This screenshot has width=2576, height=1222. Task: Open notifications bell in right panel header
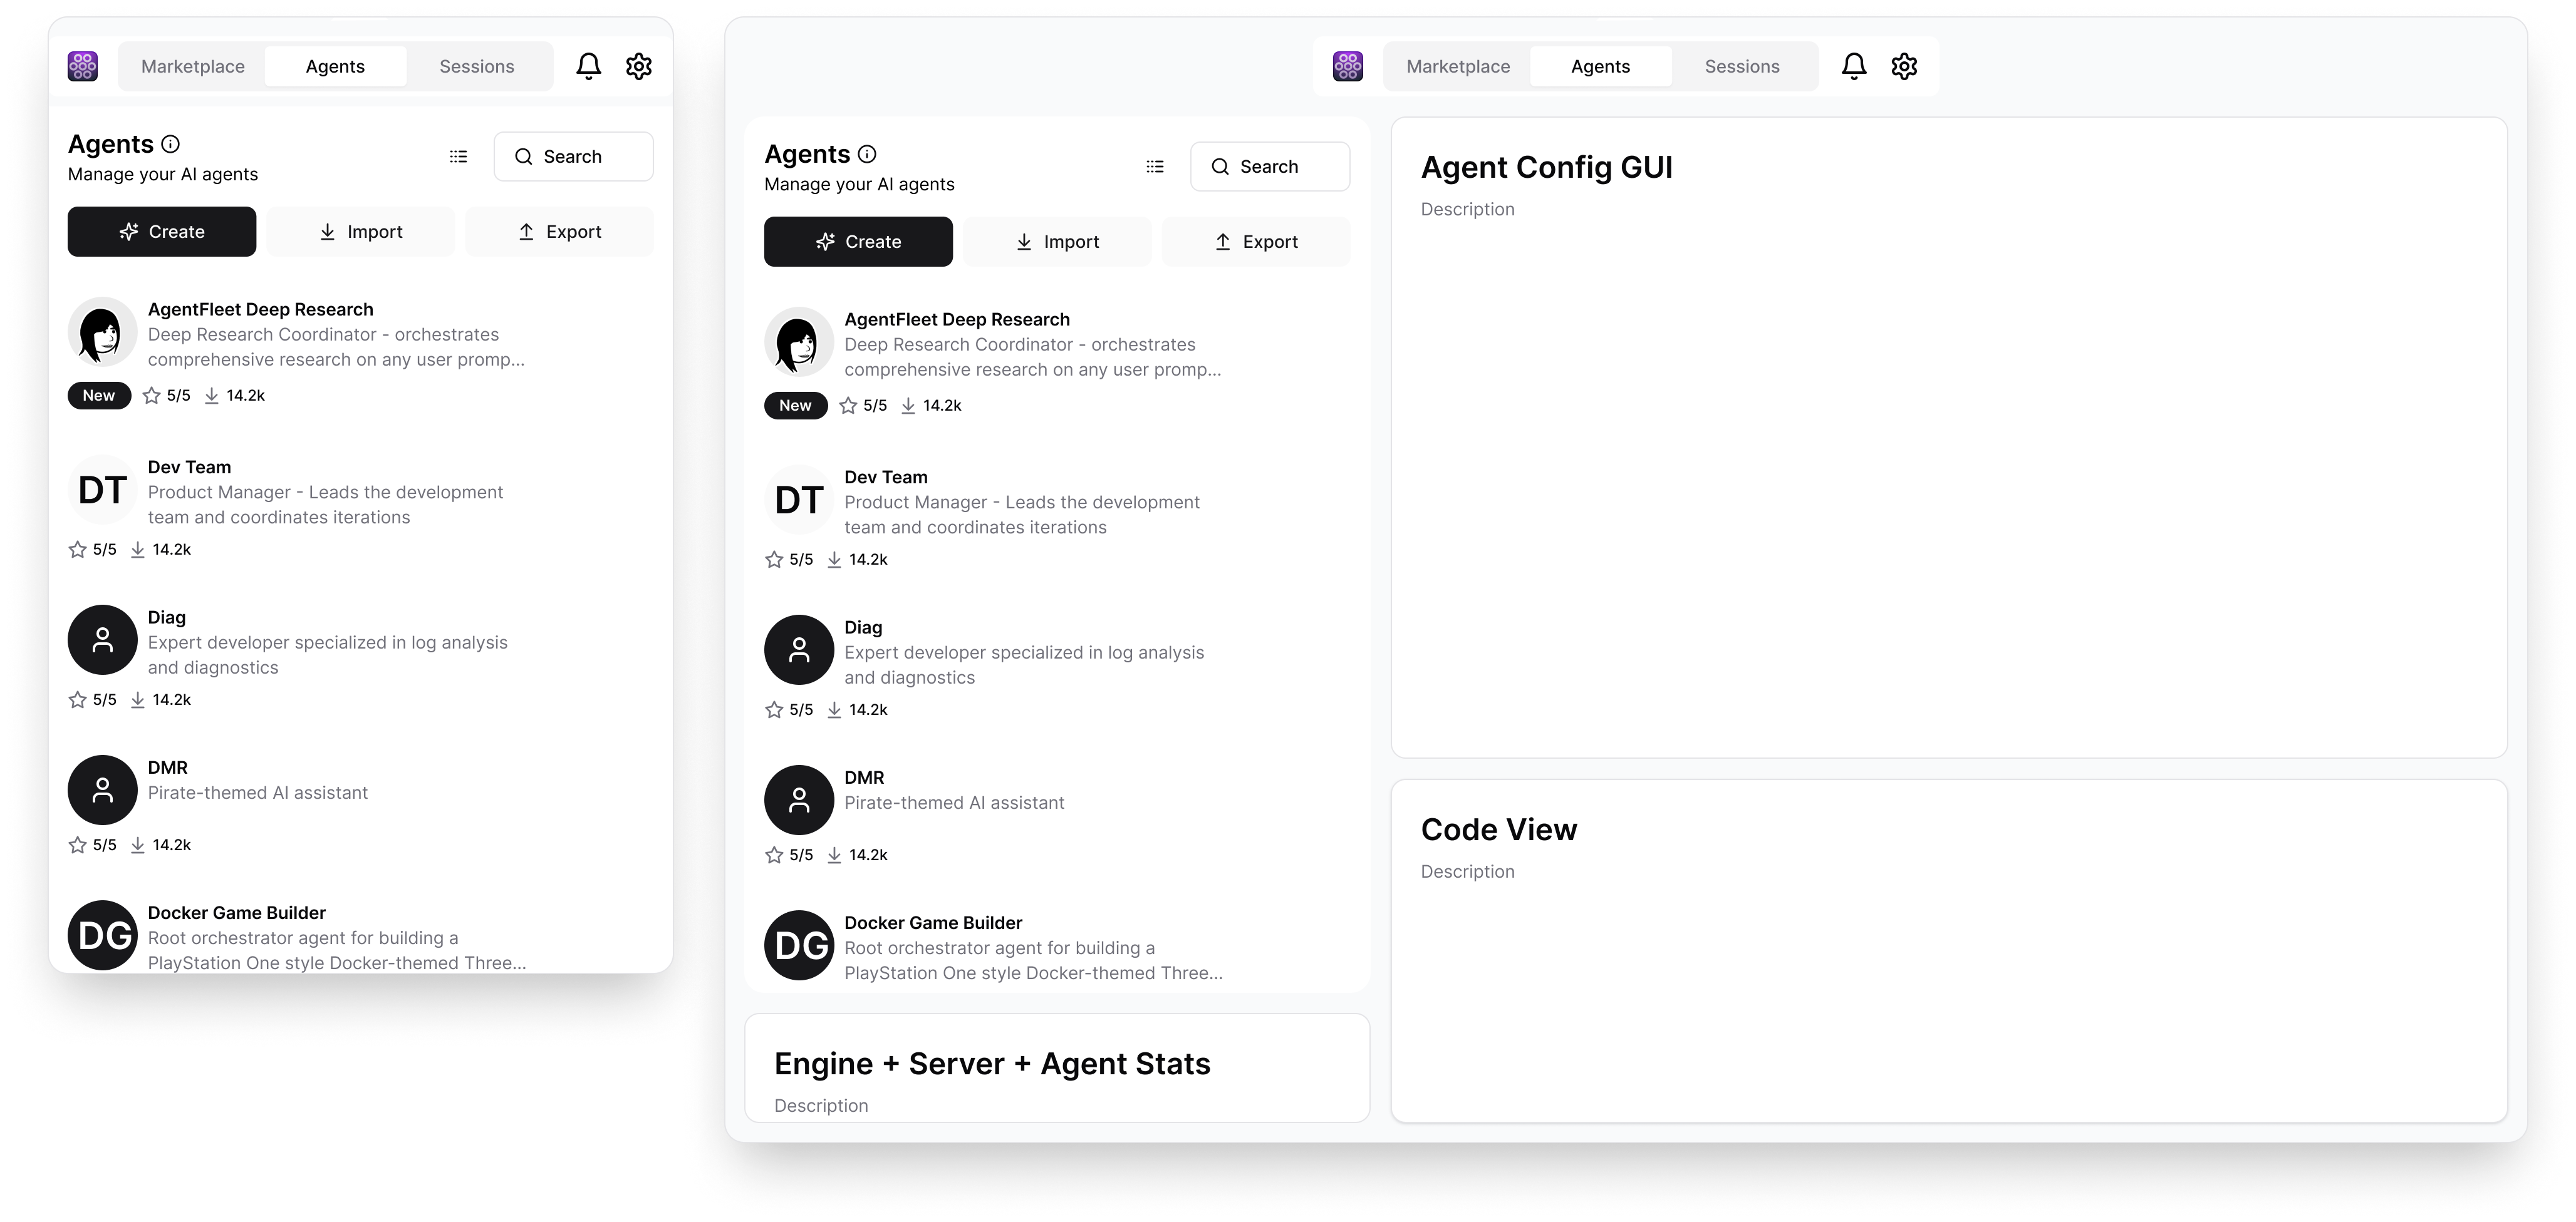[1853, 66]
